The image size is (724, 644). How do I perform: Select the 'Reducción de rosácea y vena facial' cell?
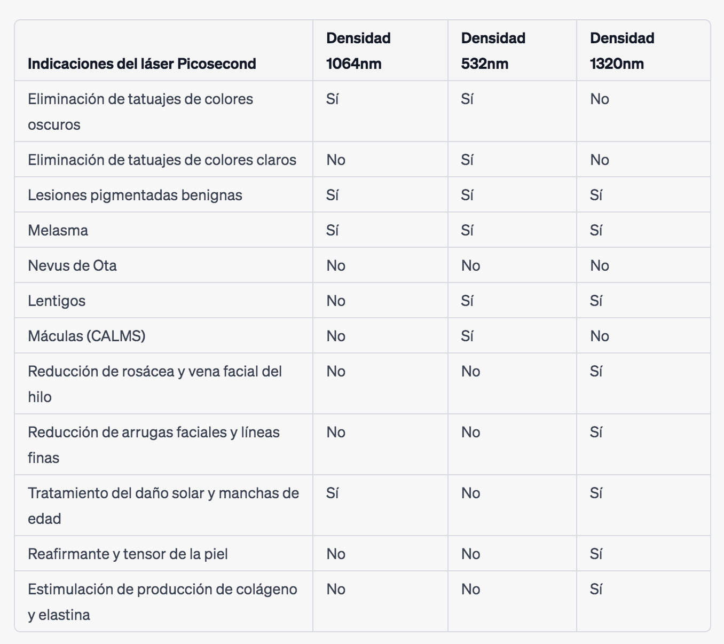coord(155,384)
